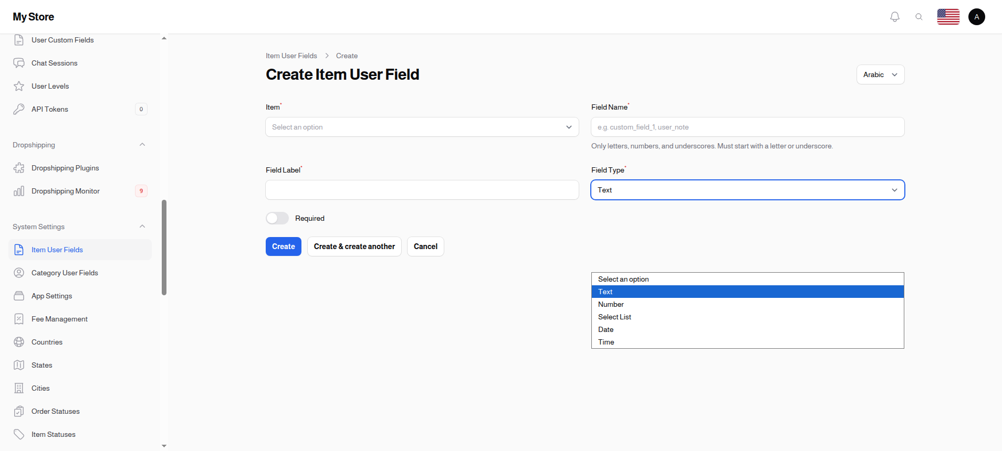The image size is (1002, 451).
Task: Open the Item select dropdown
Action: [422, 127]
